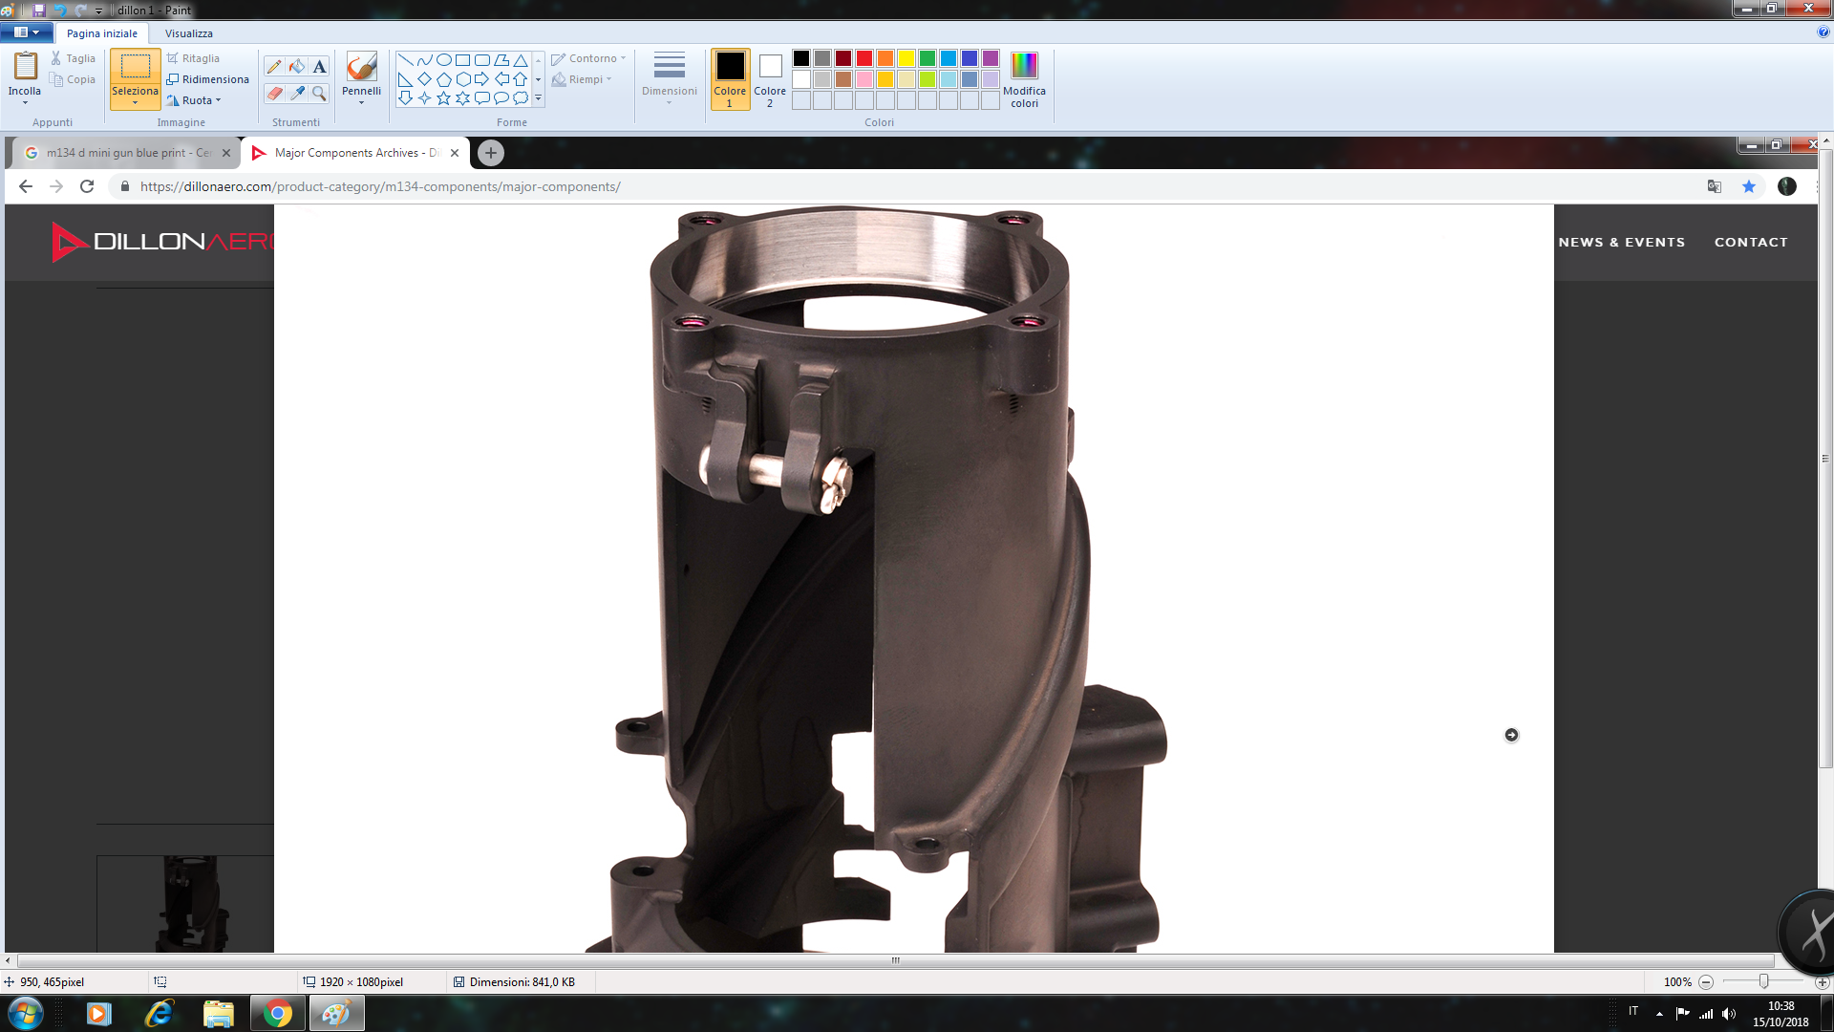Select the Pencil tool
Screen dimensions: 1834x1032
click(274, 66)
